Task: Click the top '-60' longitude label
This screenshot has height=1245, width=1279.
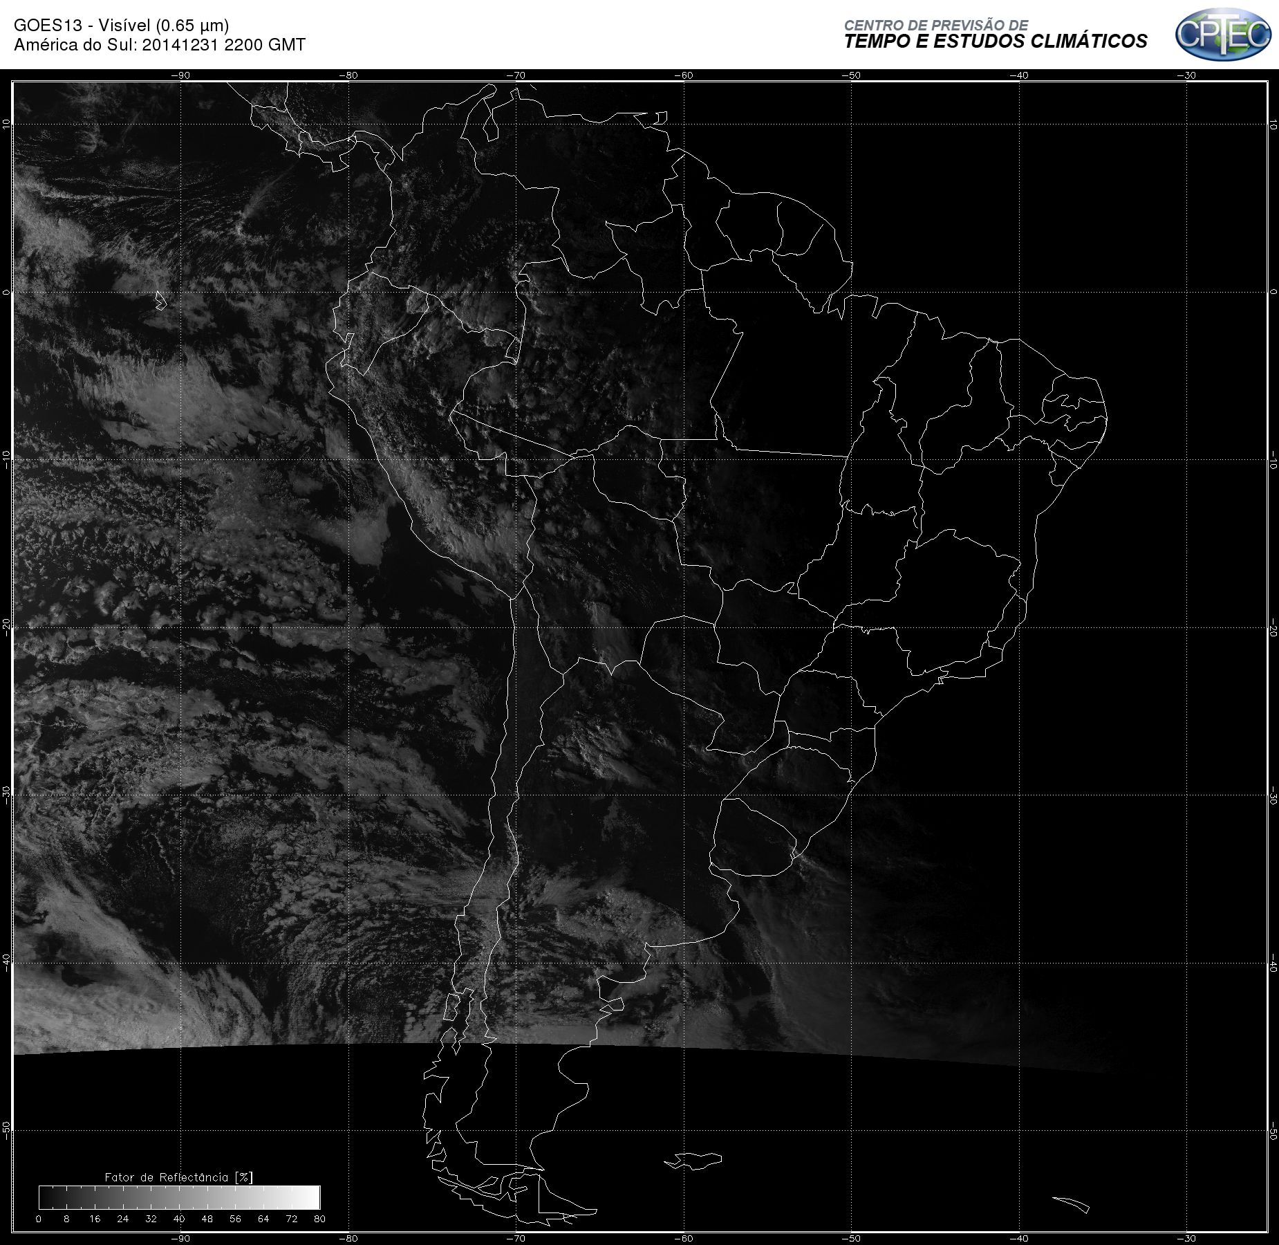Action: pyautogui.click(x=683, y=75)
